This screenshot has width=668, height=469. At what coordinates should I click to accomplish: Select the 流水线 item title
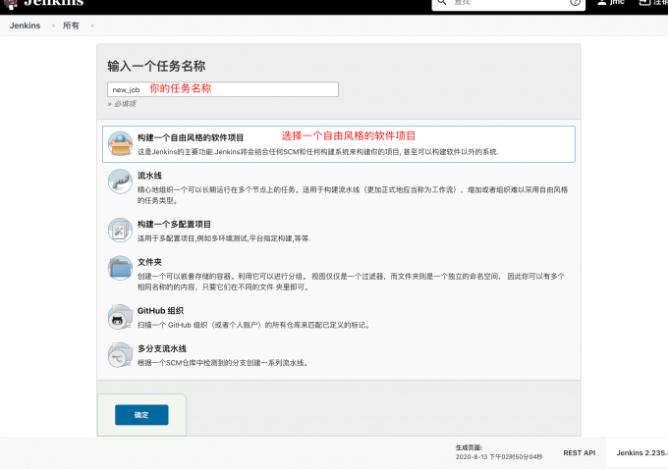click(149, 176)
